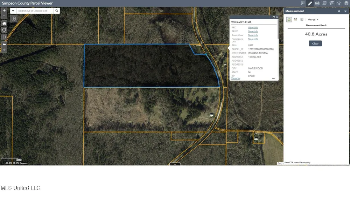Open the Layers list tool

[346, 3]
